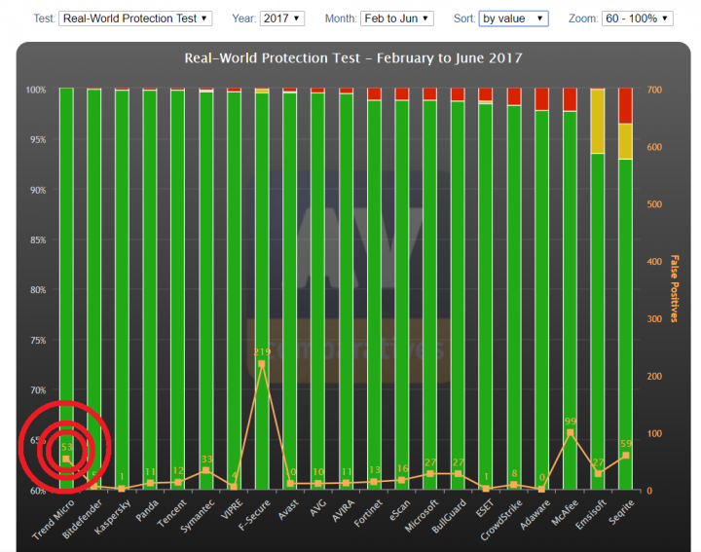The height and width of the screenshot is (552, 701).
Task: Click the eScan x-axis label
Action: click(x=400, y=510)
